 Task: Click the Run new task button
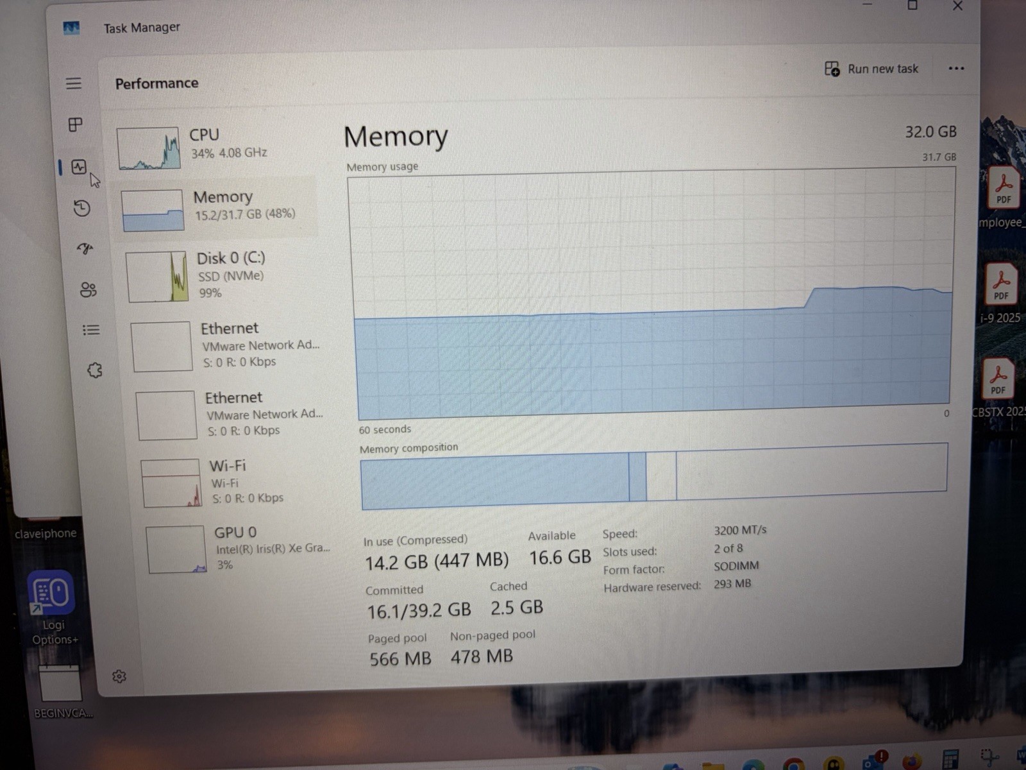coord(871,69)
